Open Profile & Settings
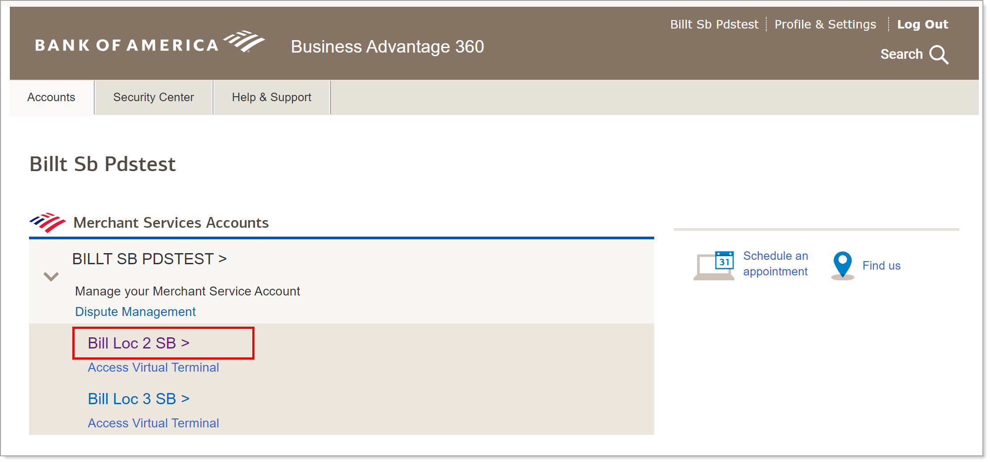The height and width of the screenshot is (463, 990). point(825,24)
